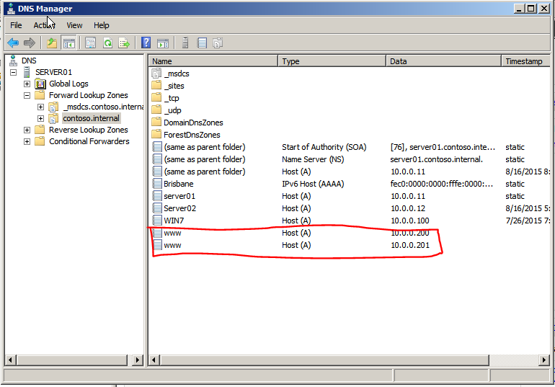
Task: Go up one level with folder icon
Action: pos(52,43)
